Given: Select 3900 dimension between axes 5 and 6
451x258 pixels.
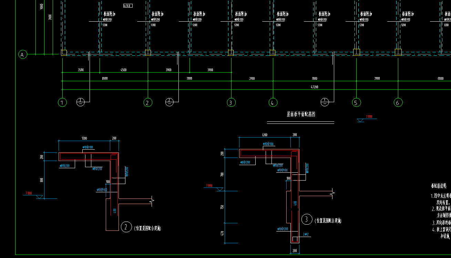Looking at the screenshot, I should coord(377,78).
